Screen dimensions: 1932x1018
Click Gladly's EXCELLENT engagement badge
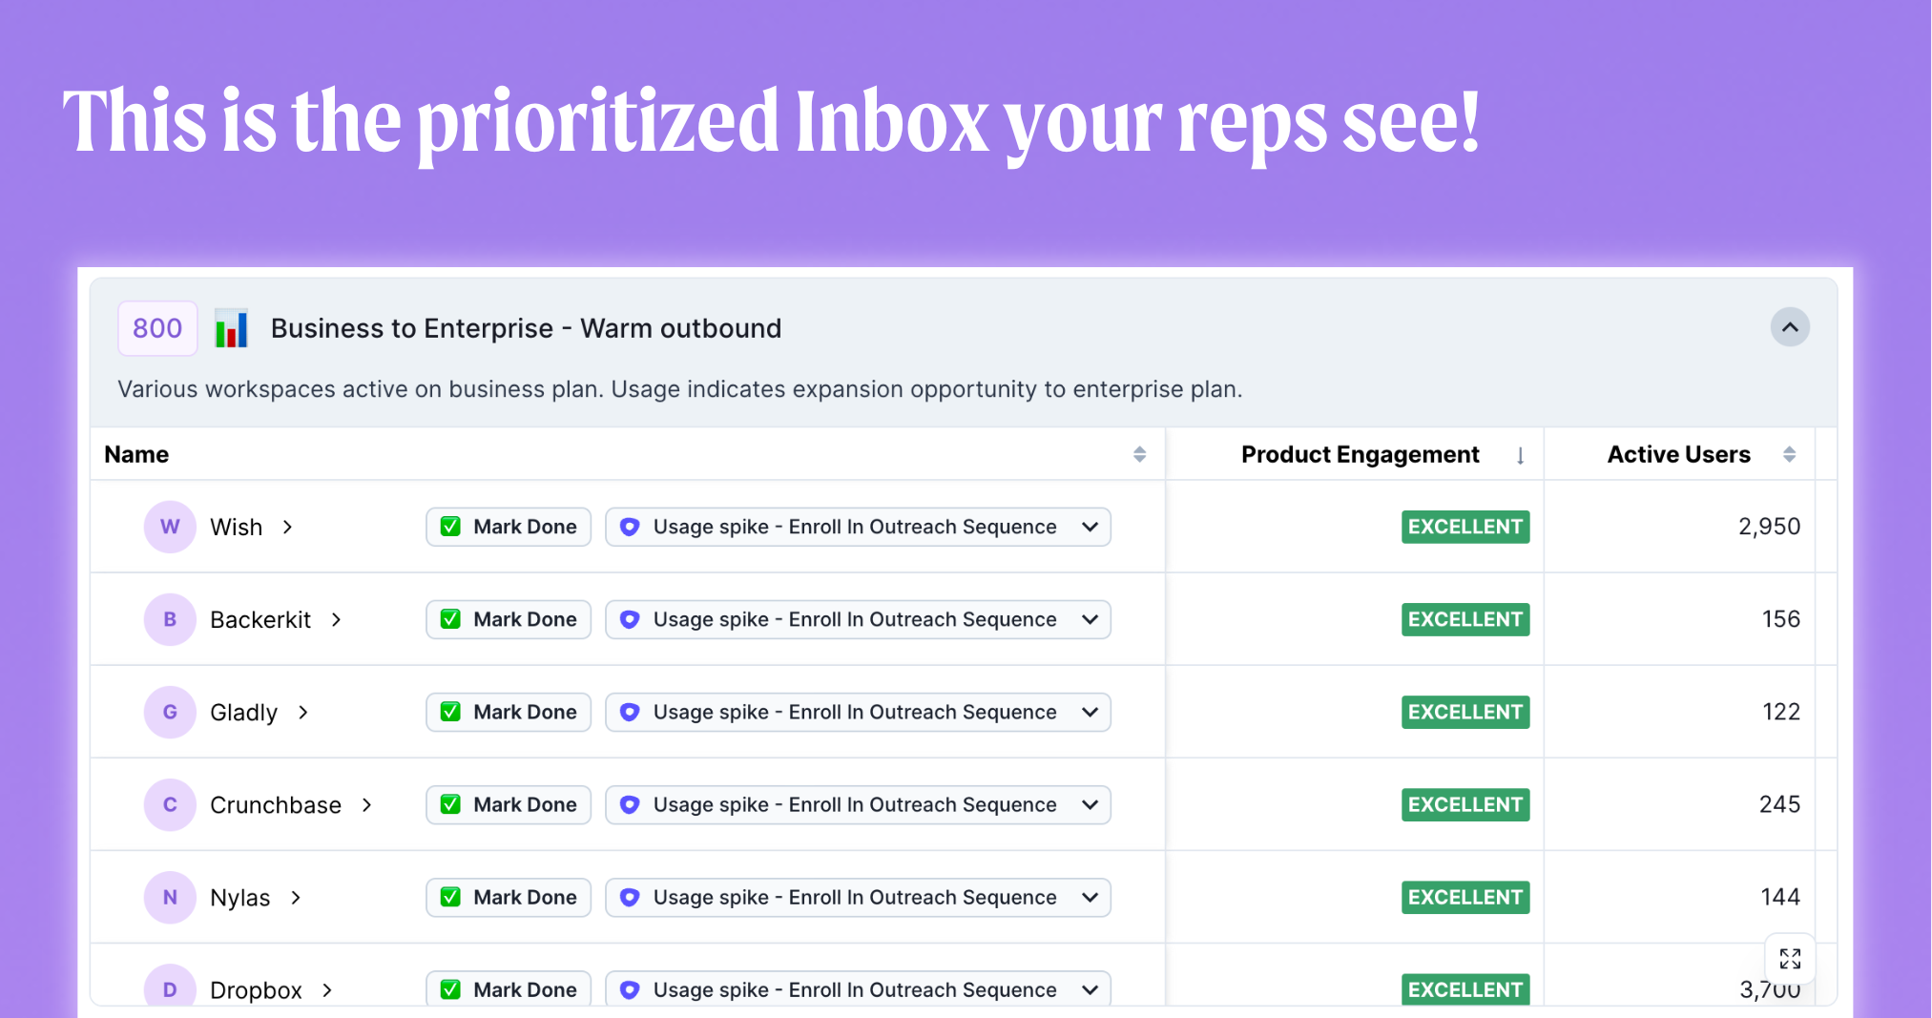[x=1465, y=712]
